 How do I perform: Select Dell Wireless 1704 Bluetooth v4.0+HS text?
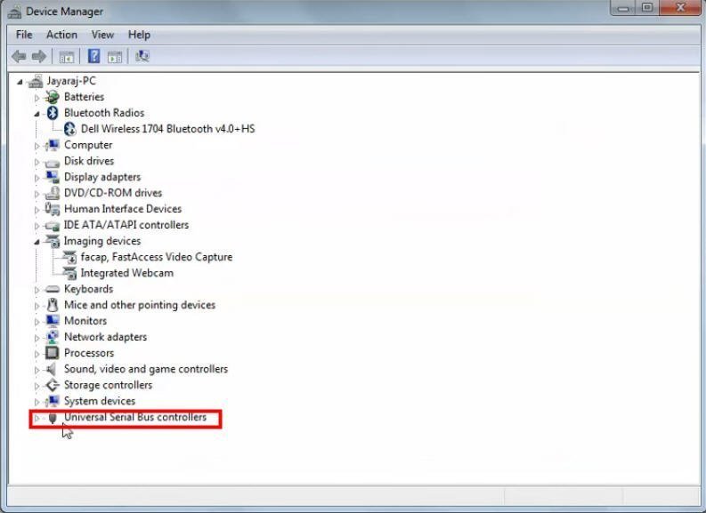[168, 129]
